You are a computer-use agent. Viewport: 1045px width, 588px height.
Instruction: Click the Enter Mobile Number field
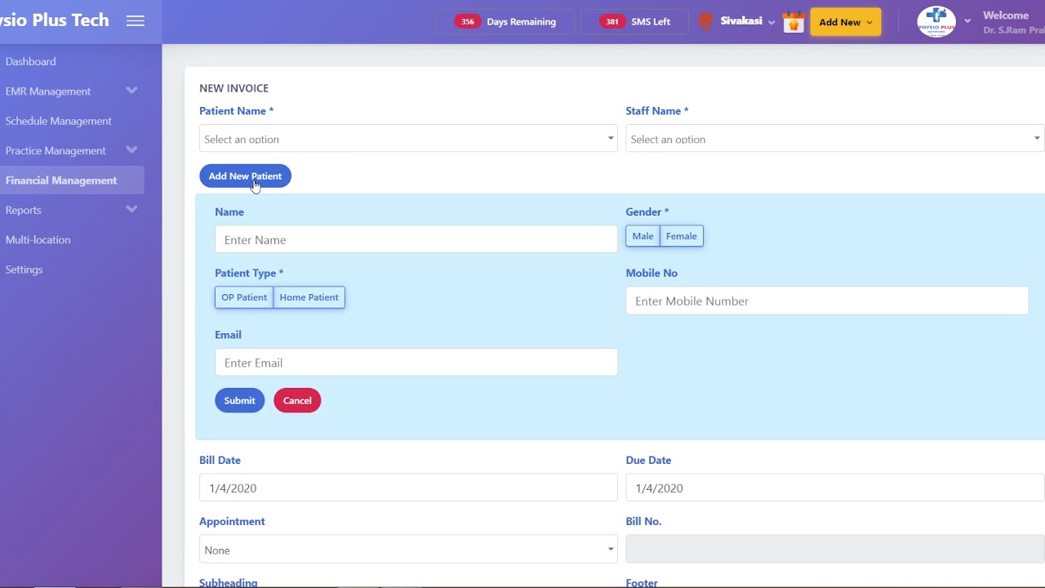[827, 301]
